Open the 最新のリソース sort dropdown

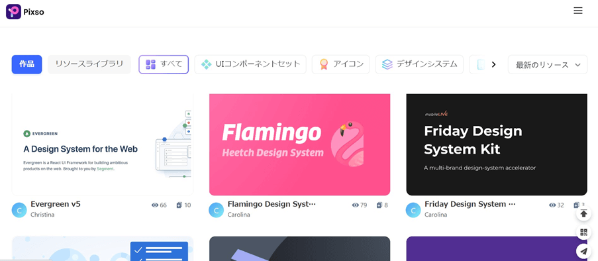click(x=547, y=64)
